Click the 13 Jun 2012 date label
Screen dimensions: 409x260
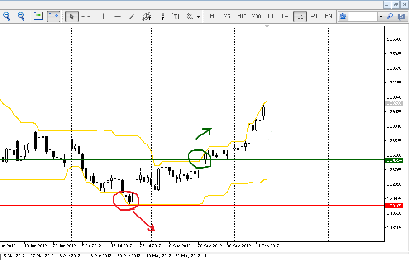[x=35, y=246]
